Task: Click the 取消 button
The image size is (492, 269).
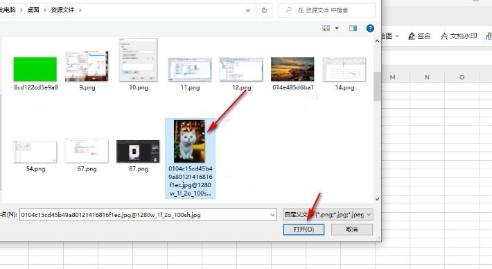Action: [352, 229]
